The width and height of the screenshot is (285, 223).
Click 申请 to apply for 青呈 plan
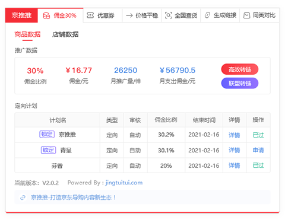click(258, 150)
